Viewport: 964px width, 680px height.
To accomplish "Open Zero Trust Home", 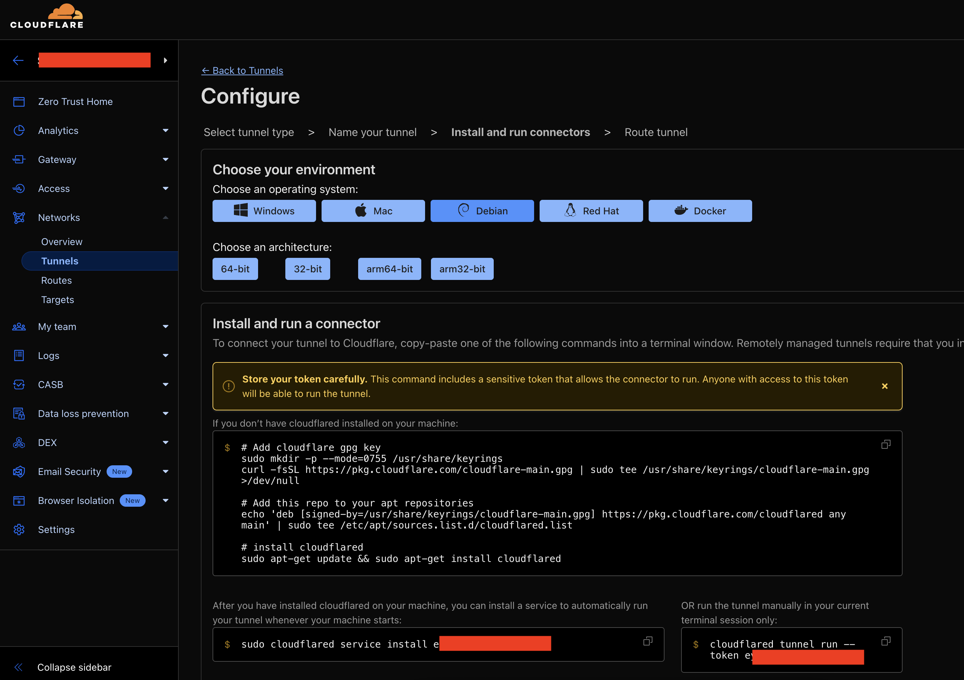I will [76, 101].
